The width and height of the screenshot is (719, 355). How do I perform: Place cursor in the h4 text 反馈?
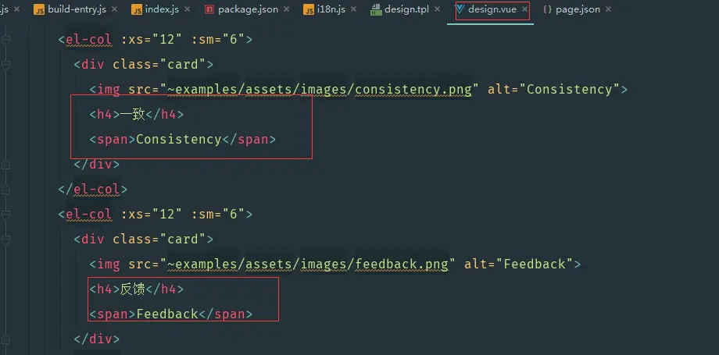coord(133,289)
